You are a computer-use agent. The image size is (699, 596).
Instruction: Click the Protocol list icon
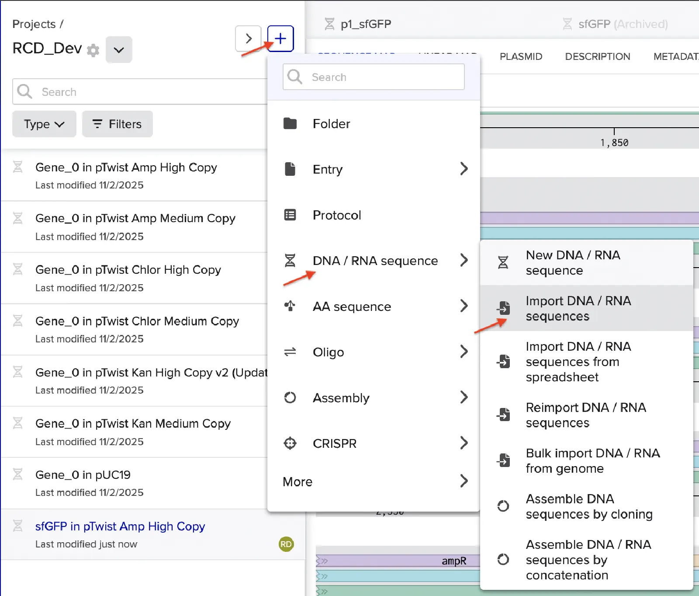pyautogui.click(x=290, y=215)
